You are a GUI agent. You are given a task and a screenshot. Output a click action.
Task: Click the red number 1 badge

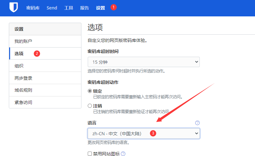pyautogui.click(x=114, y=7)
